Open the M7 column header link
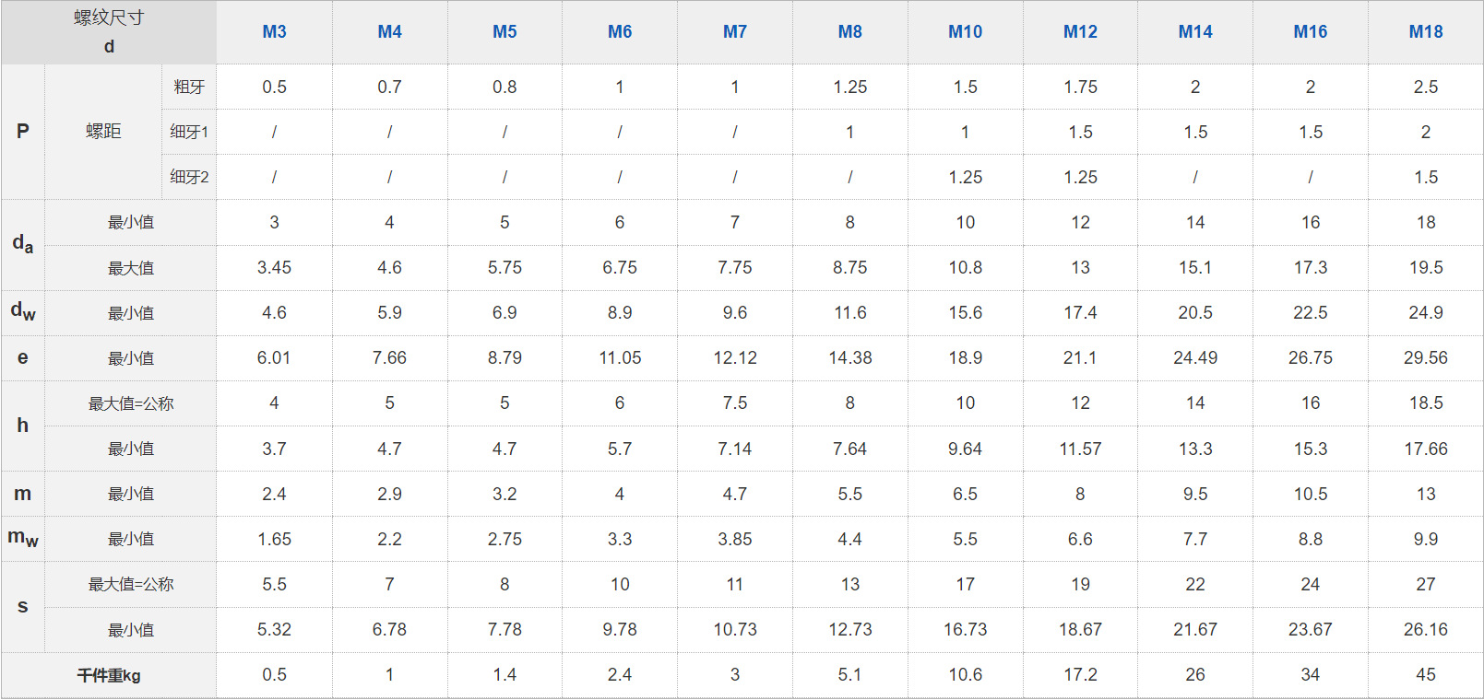This screenshot has width=1484, height=700. pyautogui.click(x=735, y=31)
